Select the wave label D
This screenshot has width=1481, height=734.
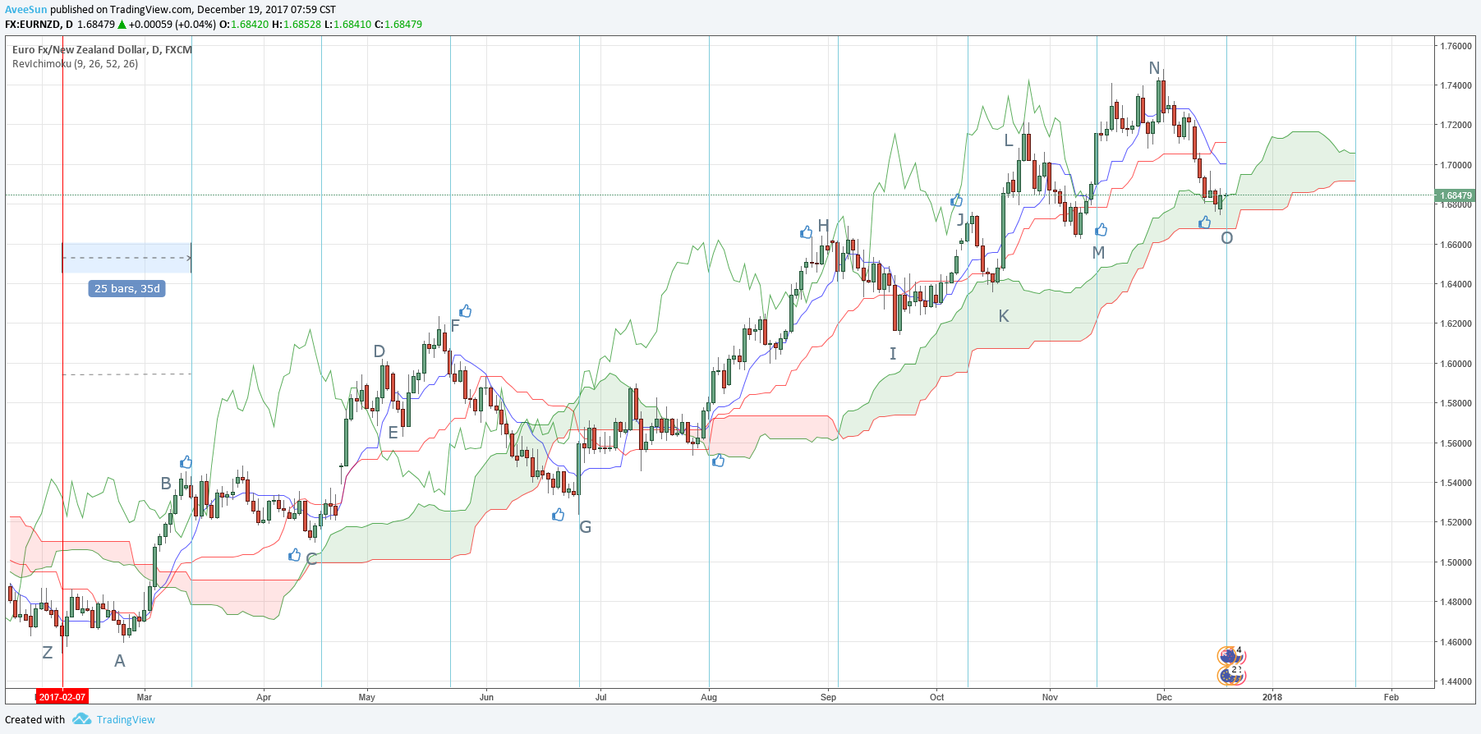click(379, 351)
